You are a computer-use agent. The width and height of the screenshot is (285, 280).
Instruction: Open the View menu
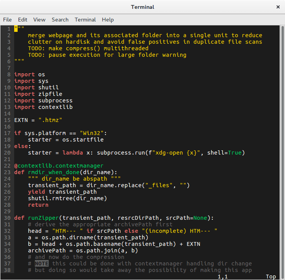[39, 20]
